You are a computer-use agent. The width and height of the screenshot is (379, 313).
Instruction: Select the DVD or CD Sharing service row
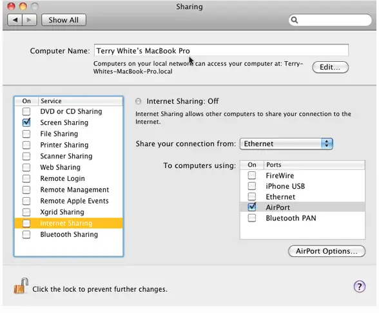click(x=68, y=111)
